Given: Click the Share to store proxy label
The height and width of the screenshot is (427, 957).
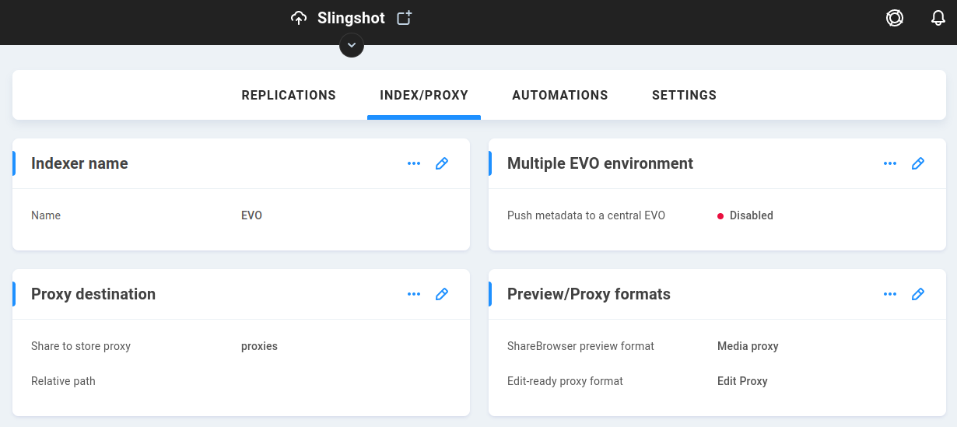Looking at the screenshot, I should (x=81, y=346).
